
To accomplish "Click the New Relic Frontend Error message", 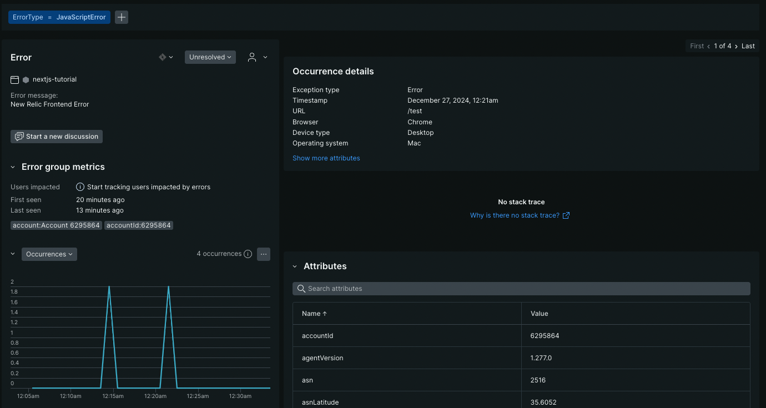I will click(x=49, y=104).
